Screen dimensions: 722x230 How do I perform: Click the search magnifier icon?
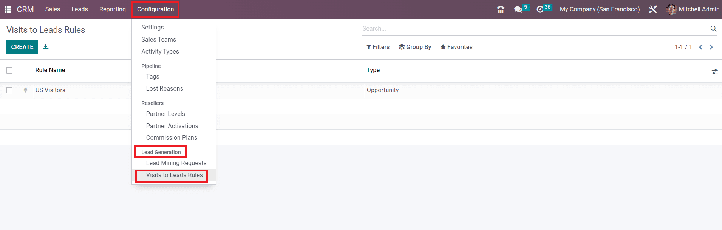pos(713,29)
